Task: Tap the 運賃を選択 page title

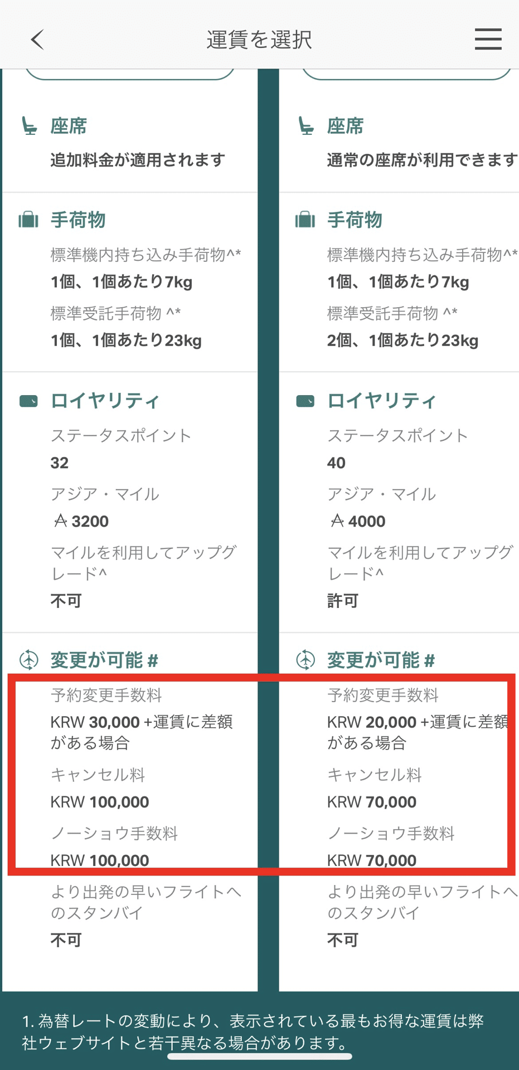Action: click(259, 40)
